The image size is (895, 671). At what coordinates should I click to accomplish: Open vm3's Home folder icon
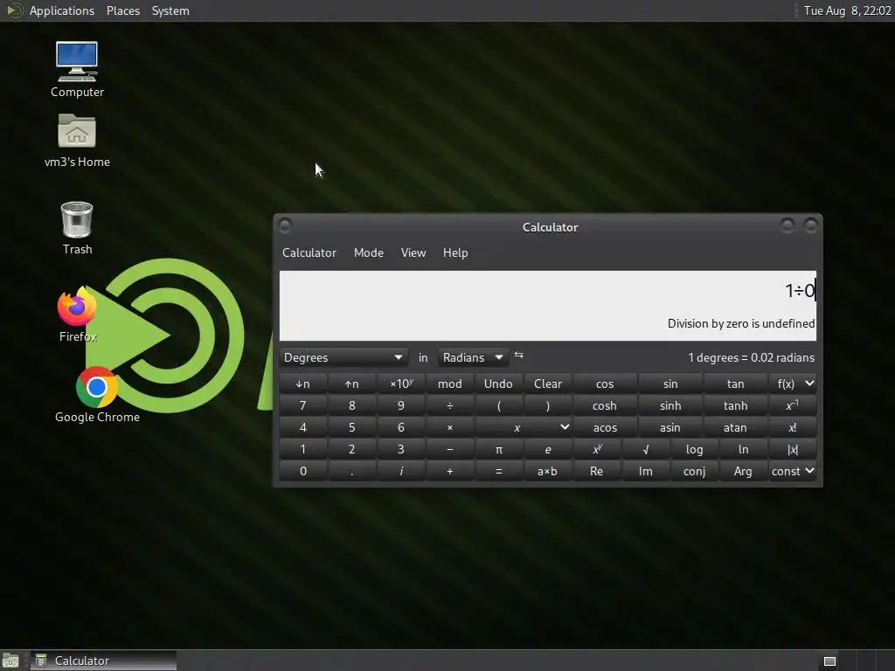click(77, 141)
